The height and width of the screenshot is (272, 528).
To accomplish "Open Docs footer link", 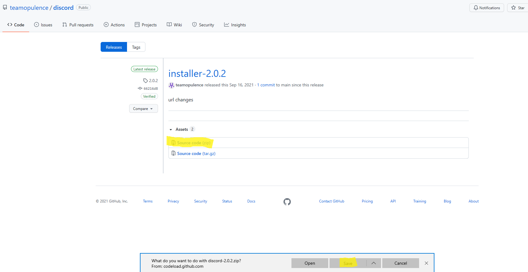I will click(x=251, y=201).
